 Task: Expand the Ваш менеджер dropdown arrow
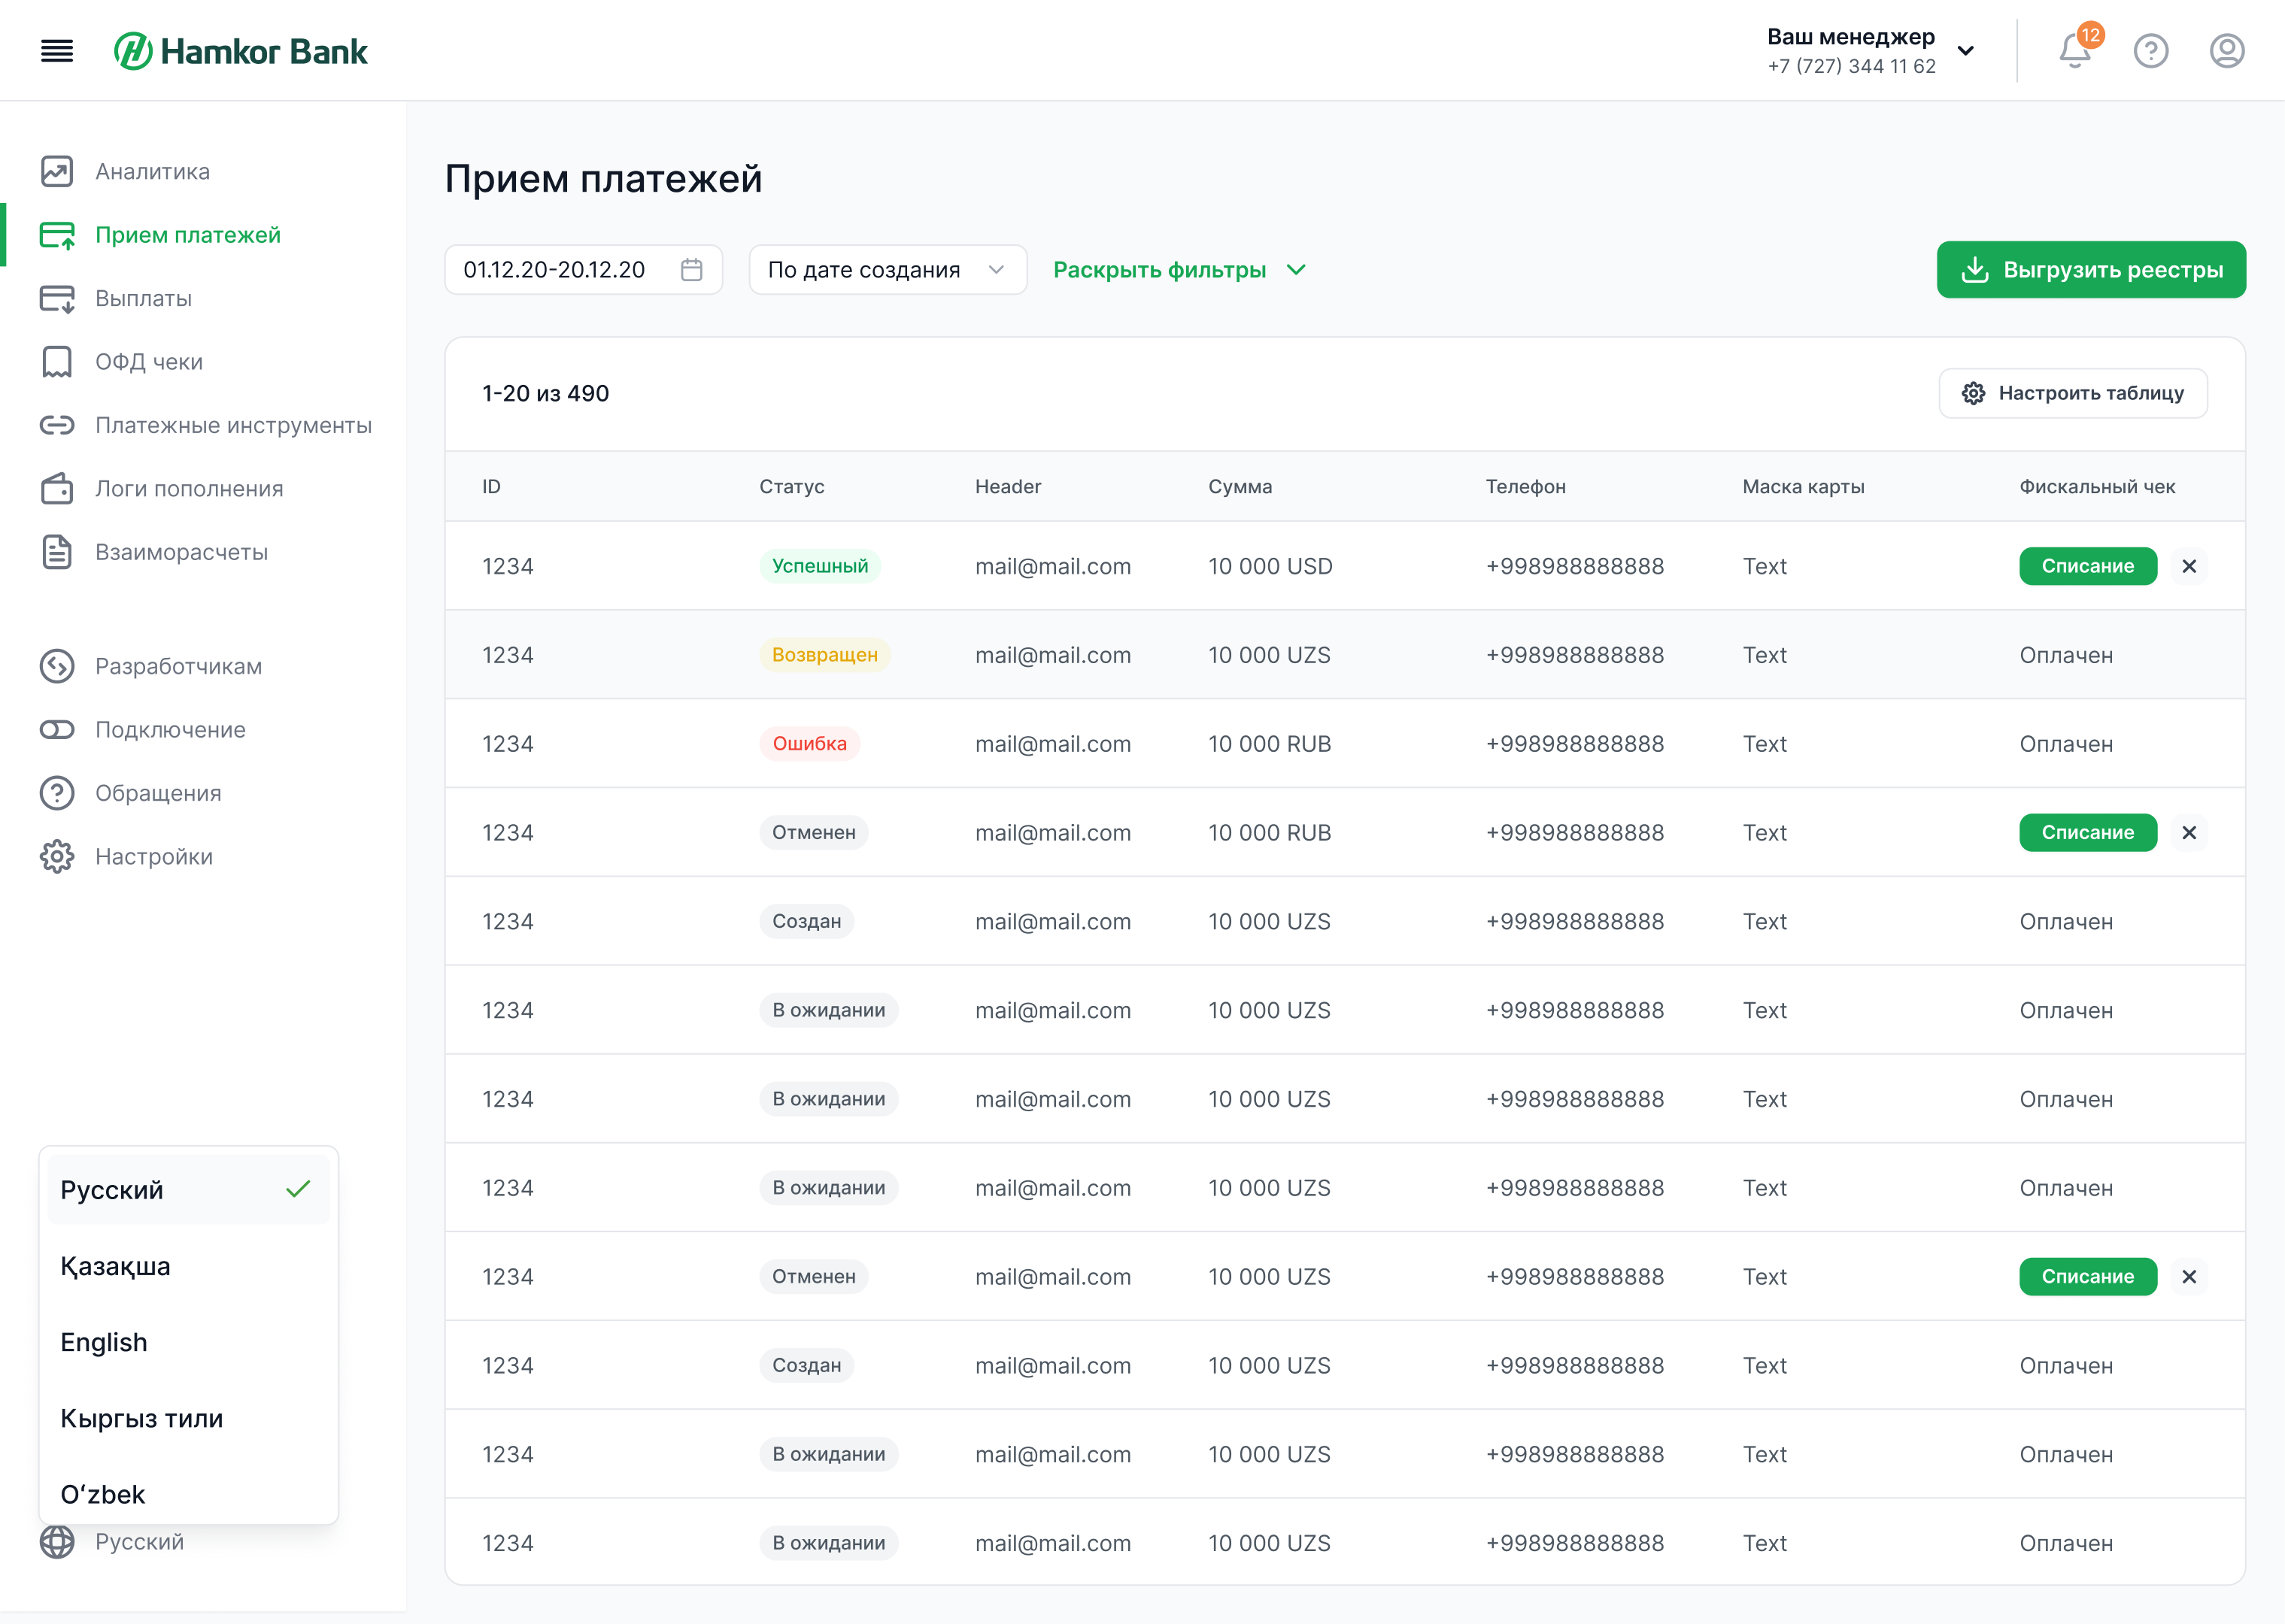(1965, 51)
